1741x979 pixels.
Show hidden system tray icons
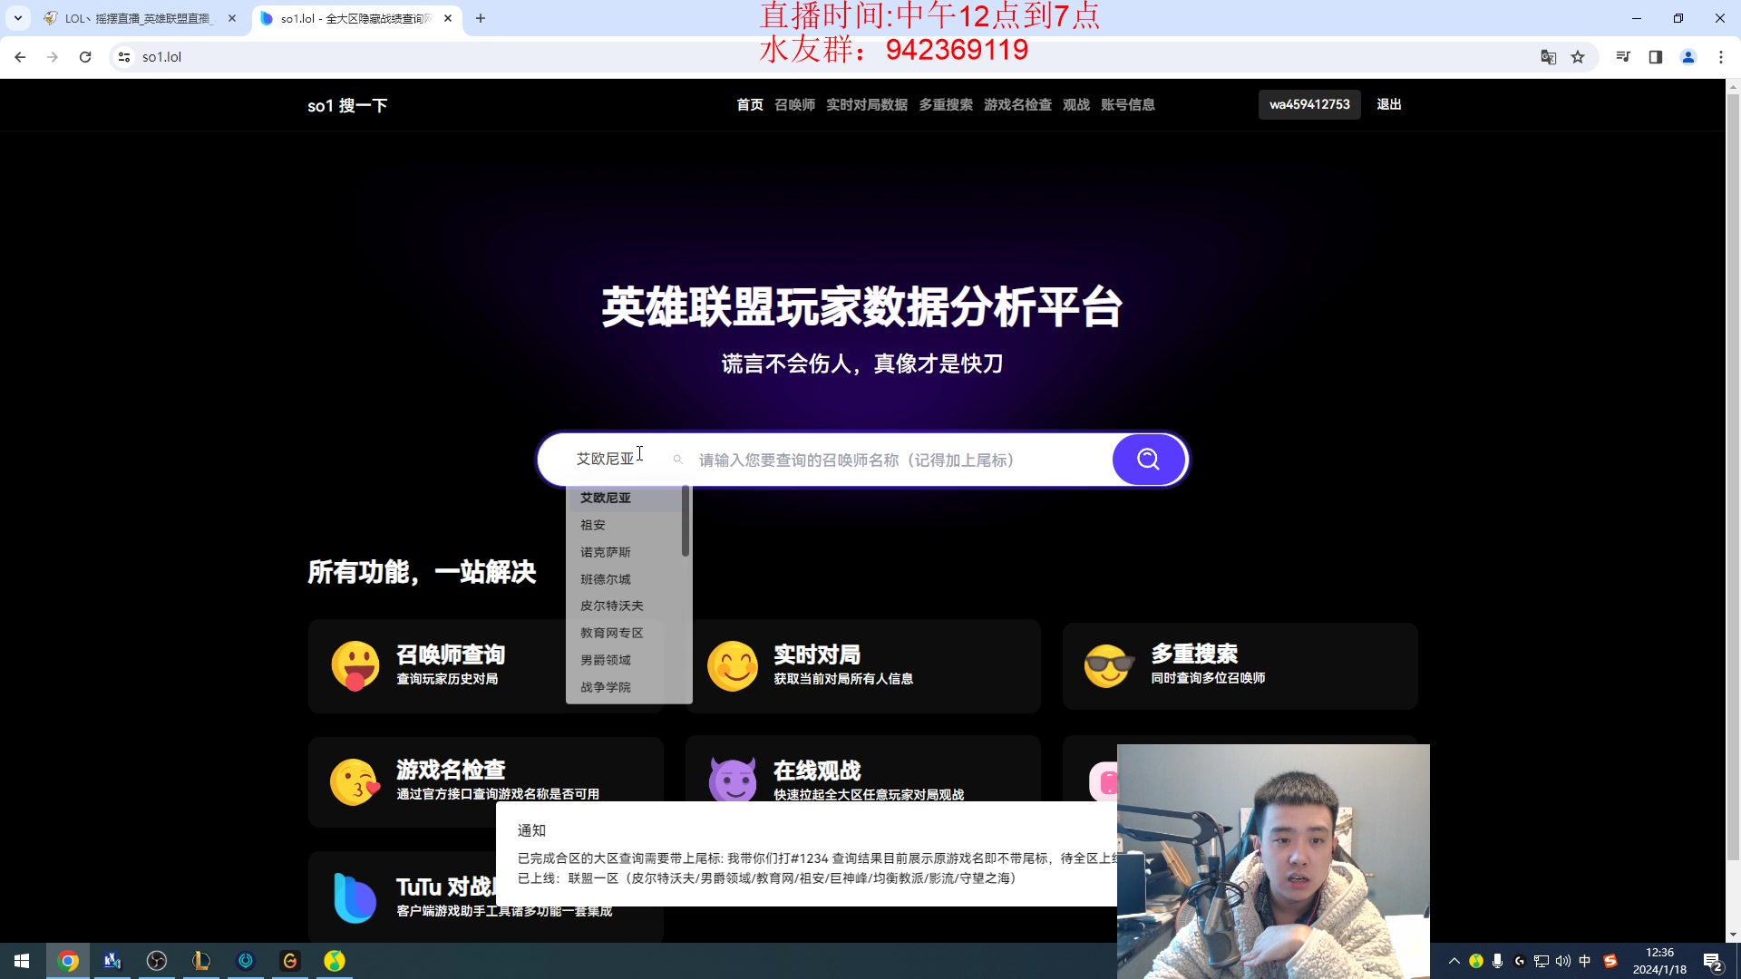(1454, 961)
